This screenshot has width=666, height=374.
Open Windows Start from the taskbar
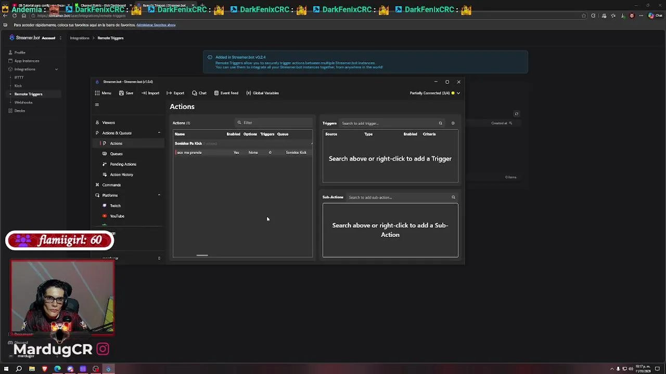point(5,369)
